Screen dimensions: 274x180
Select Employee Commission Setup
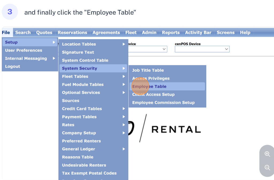163,103
